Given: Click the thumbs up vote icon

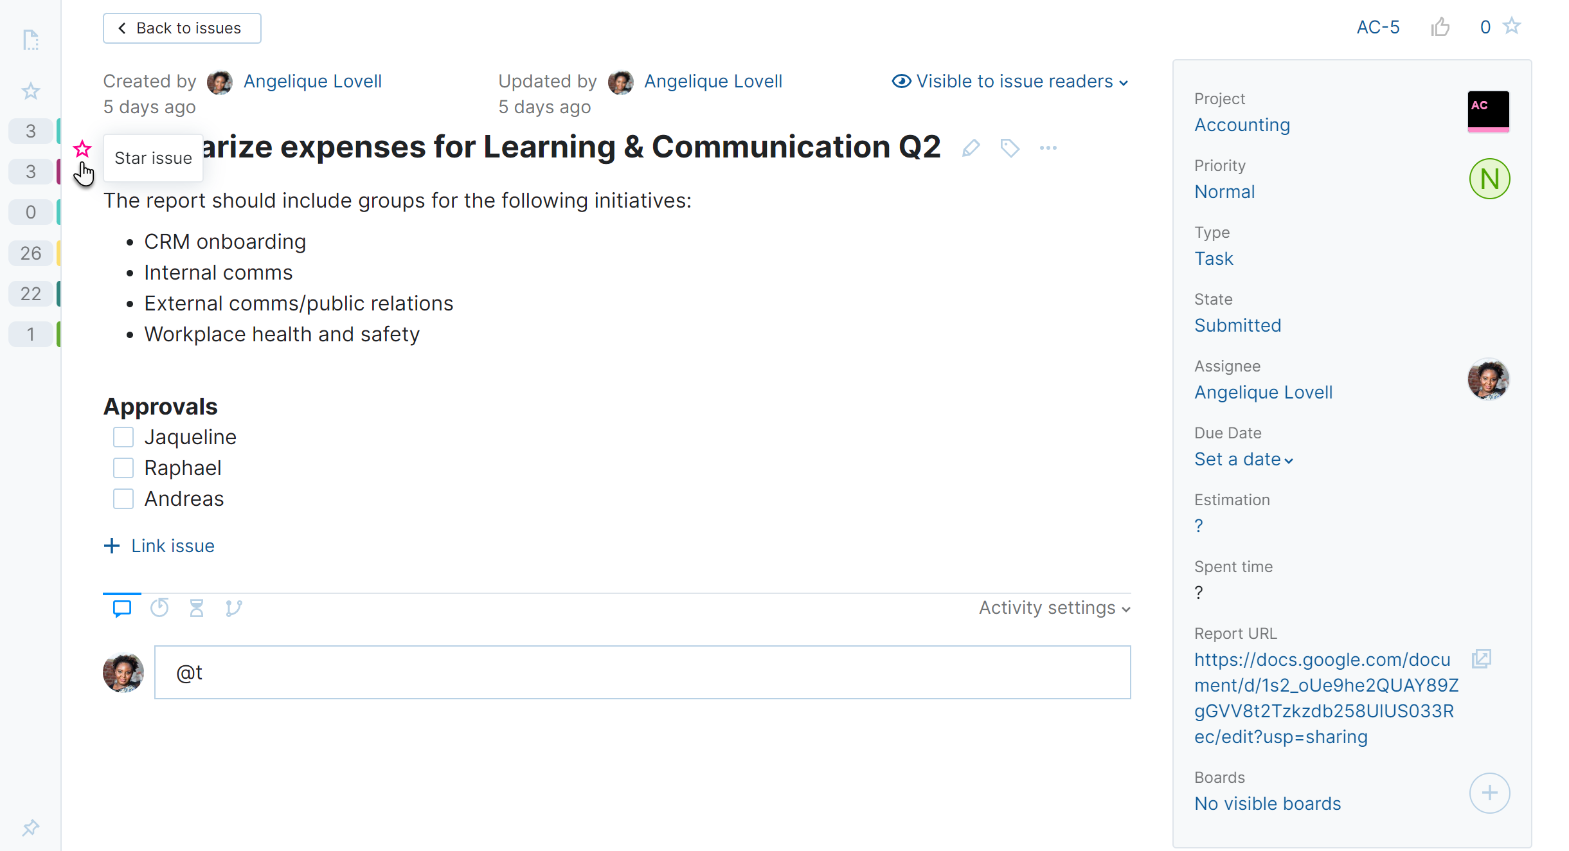Looking at the screenshot, I should pyautogui.click(x=1440, y=27).
